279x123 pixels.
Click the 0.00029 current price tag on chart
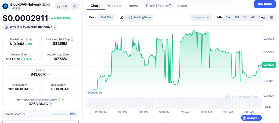pos(269,65)
